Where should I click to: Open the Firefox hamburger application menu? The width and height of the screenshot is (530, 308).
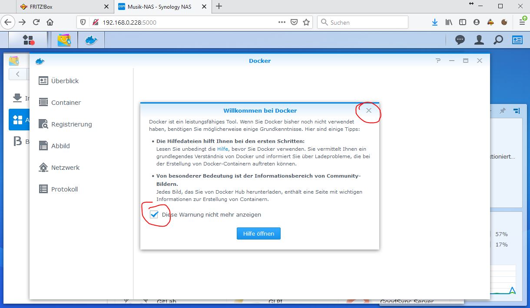coord(522,22)
